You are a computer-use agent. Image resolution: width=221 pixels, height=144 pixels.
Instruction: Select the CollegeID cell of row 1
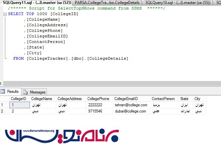tap(20, 105)
